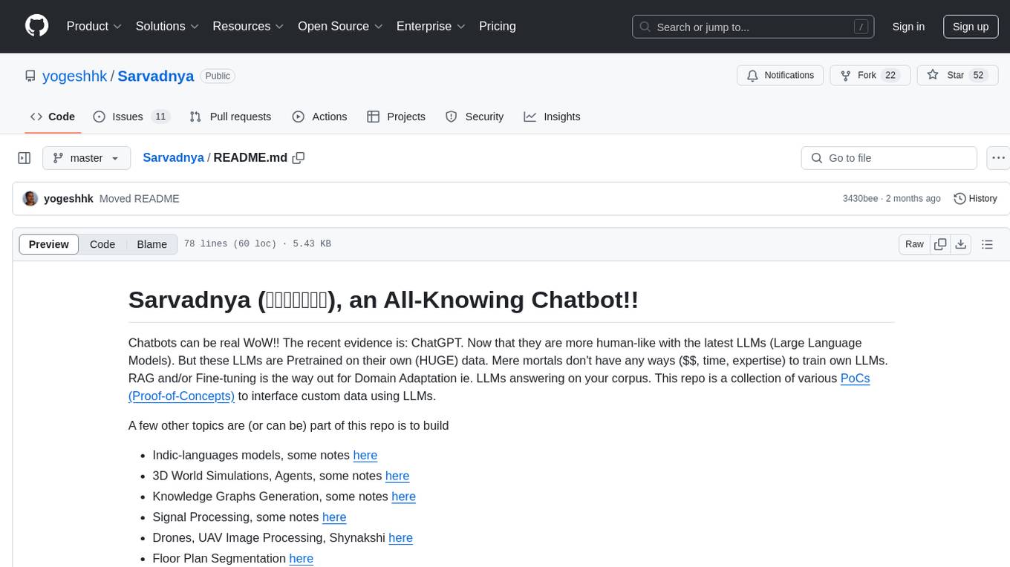Open the fork count 22

(x=891, y=76)
